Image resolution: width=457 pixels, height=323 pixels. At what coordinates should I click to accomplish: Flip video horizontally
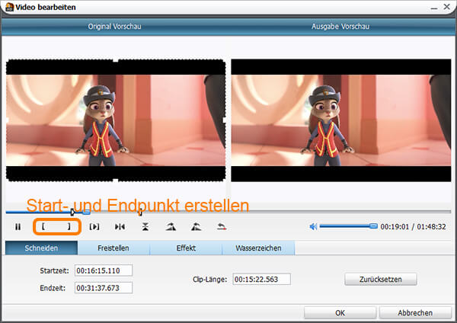click(120, 226)
